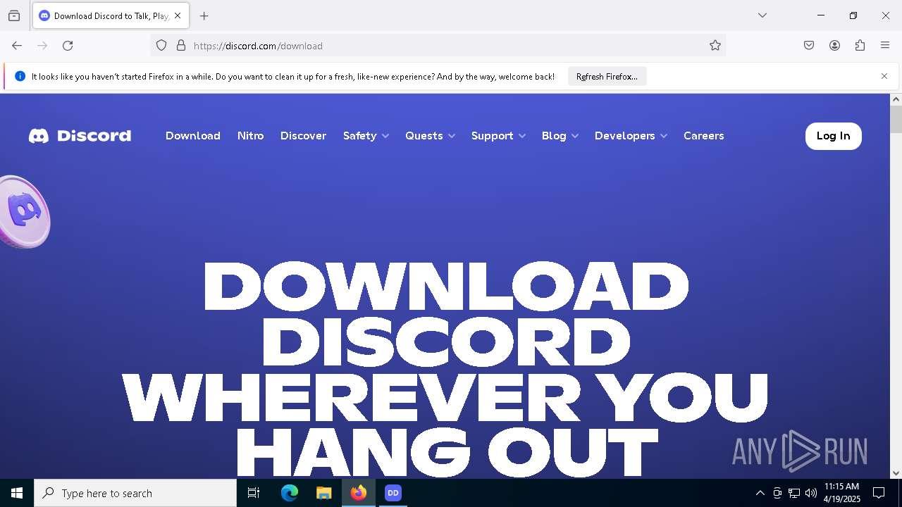Bookmark this page with star icon
This screenshot has height=507, width=902.
point(715,46)
